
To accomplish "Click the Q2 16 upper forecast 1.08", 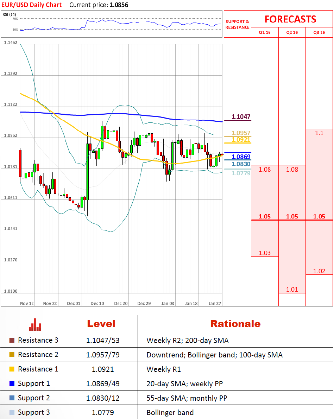I will pyautogui.click(x=292, y=170).
